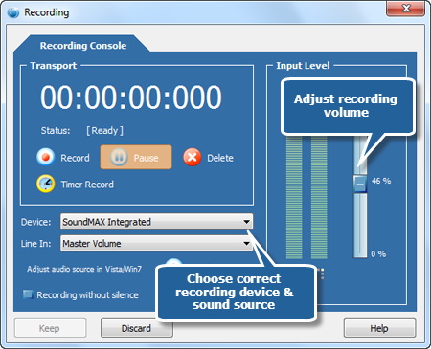The image size is (431, 349).
Task: Click the Help button
Action: 379,328
